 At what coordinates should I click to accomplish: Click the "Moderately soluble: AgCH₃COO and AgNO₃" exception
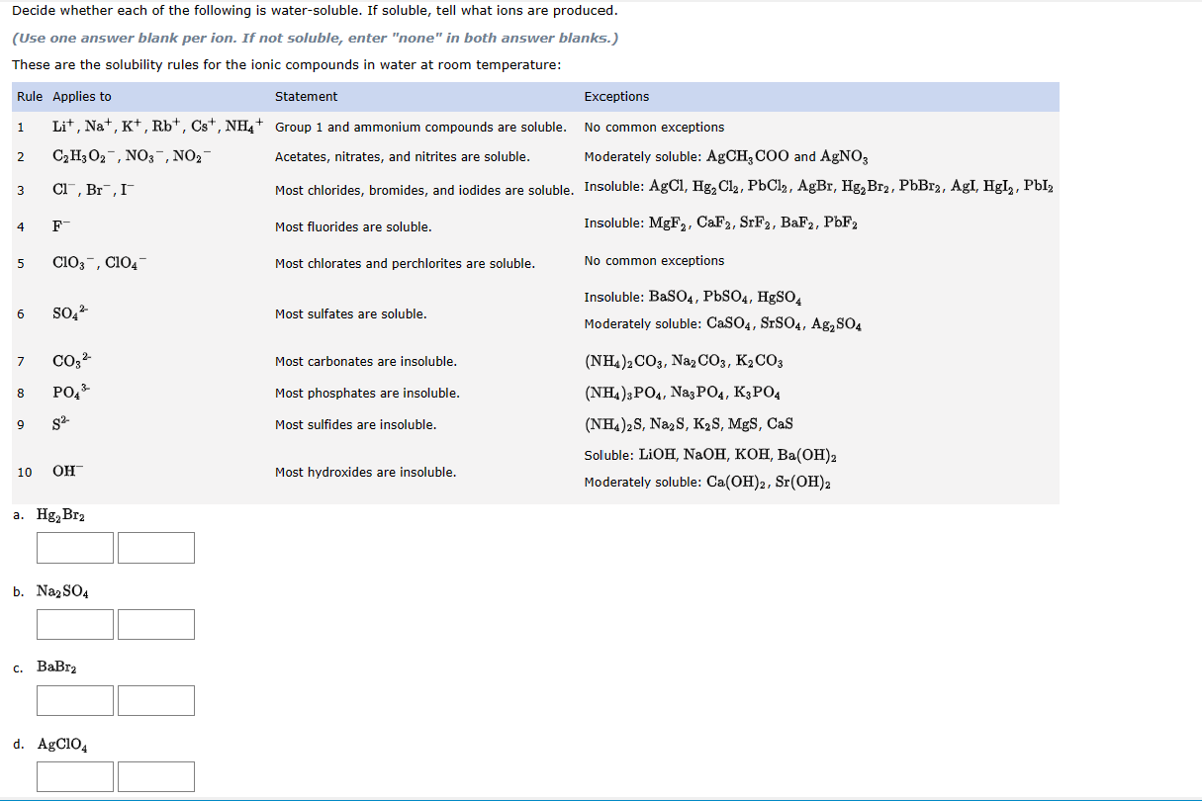click(726, 157)
